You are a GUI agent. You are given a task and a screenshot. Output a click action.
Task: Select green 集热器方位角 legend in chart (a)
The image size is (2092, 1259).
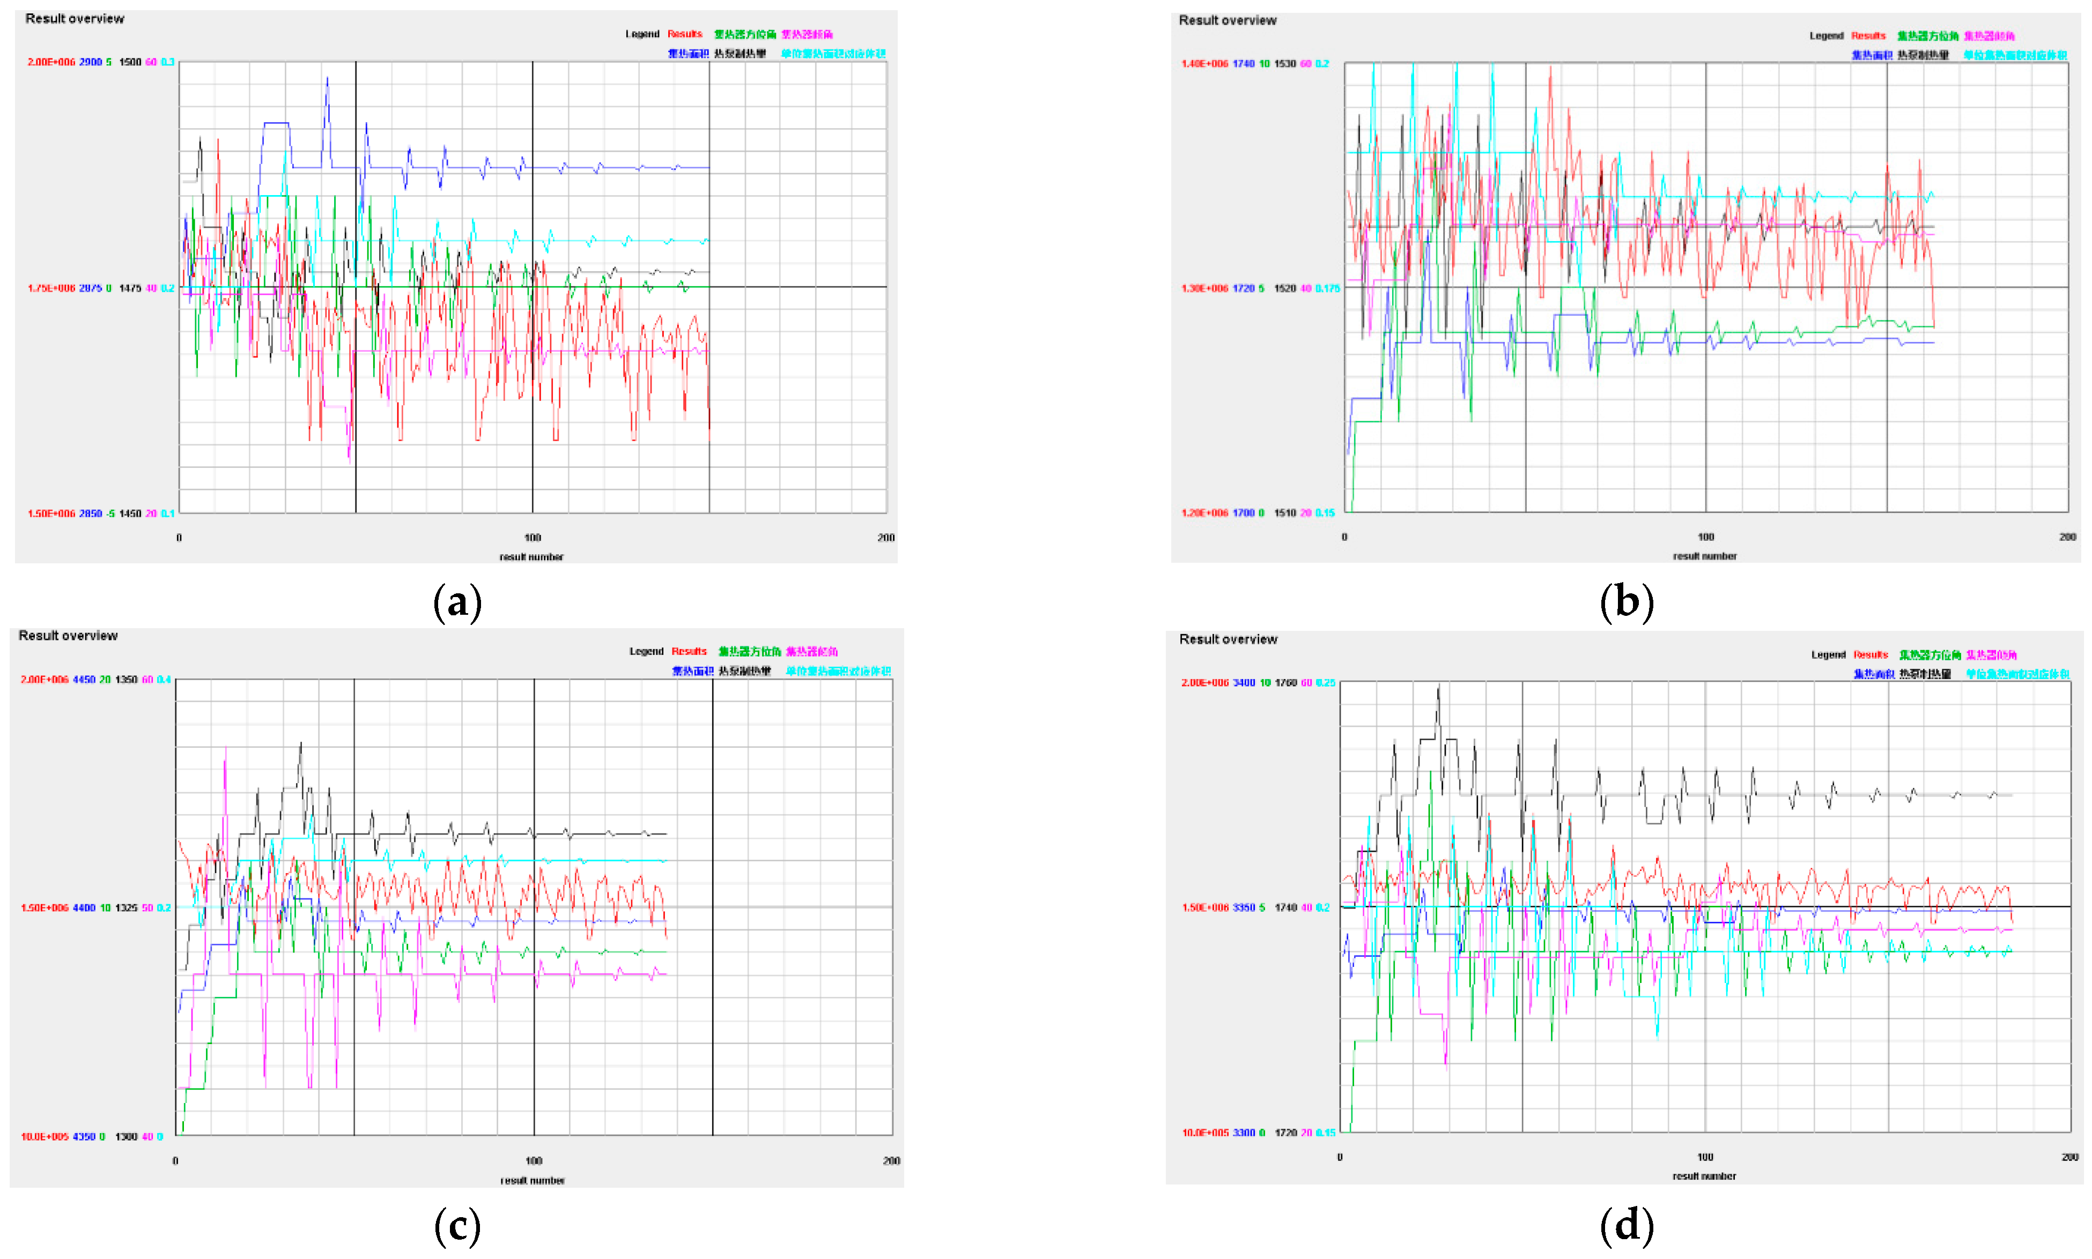click(744, 34)
